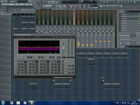Start playback with the play button

(47, 6)
